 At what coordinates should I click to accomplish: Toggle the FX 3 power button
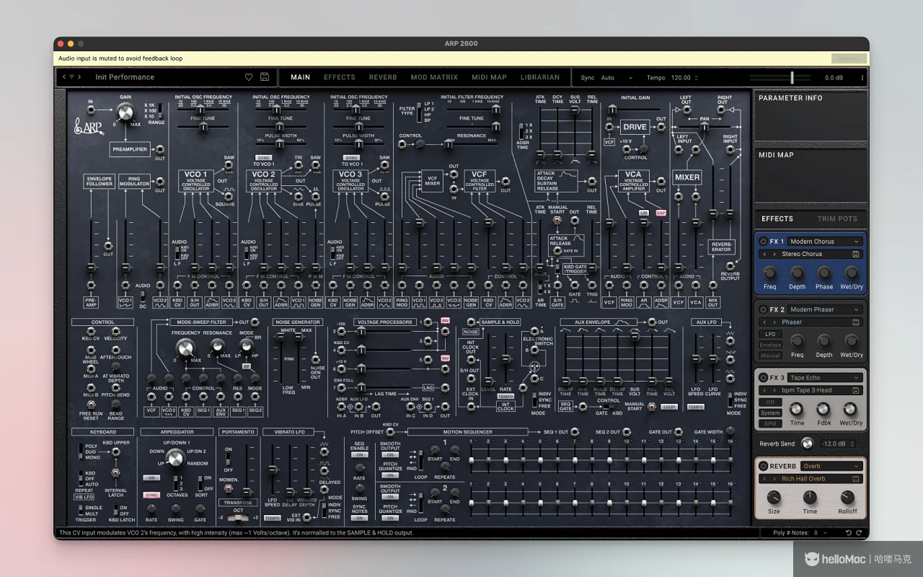coord(763,377)
